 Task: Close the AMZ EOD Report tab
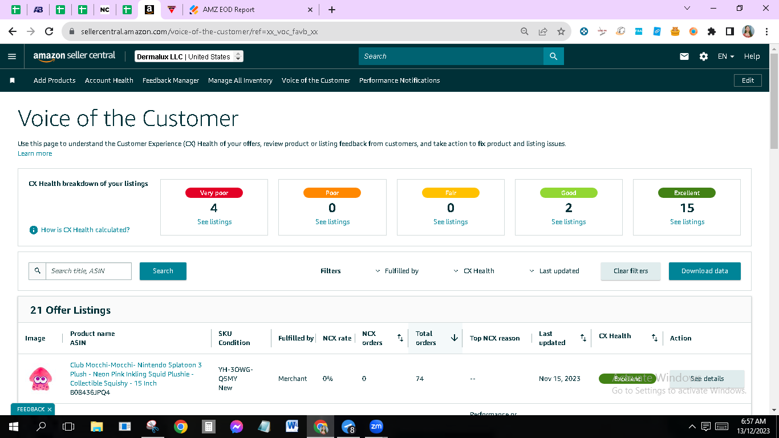[310, 10]
